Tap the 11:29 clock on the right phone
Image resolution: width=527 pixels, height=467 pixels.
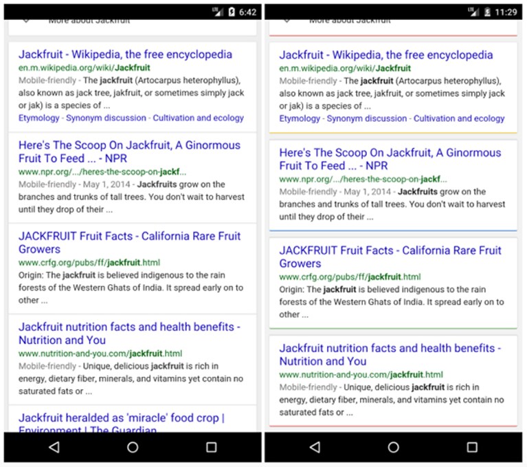[506, 12]
